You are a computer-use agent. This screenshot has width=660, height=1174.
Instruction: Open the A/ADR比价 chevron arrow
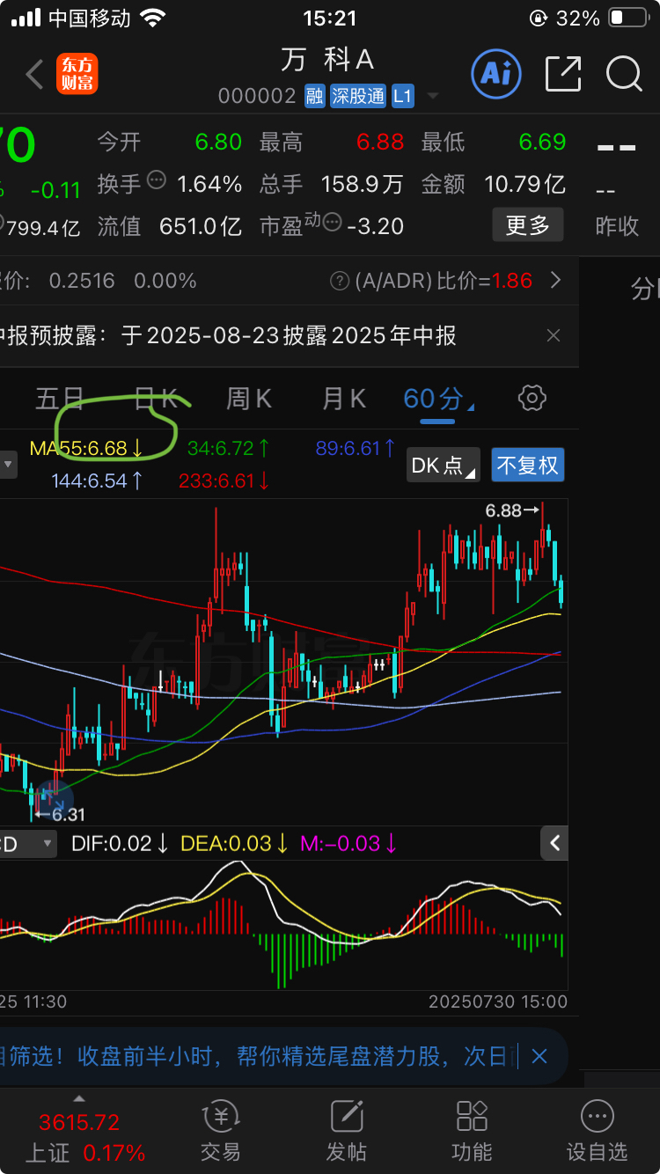point(555,281)
